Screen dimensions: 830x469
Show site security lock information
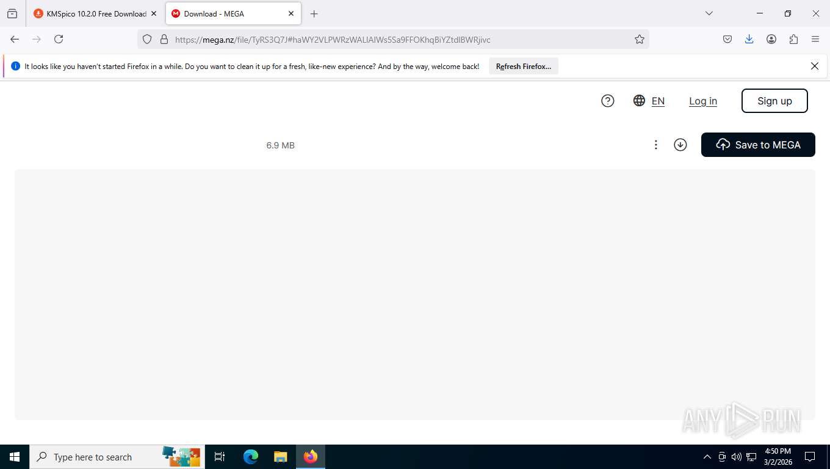164,39
